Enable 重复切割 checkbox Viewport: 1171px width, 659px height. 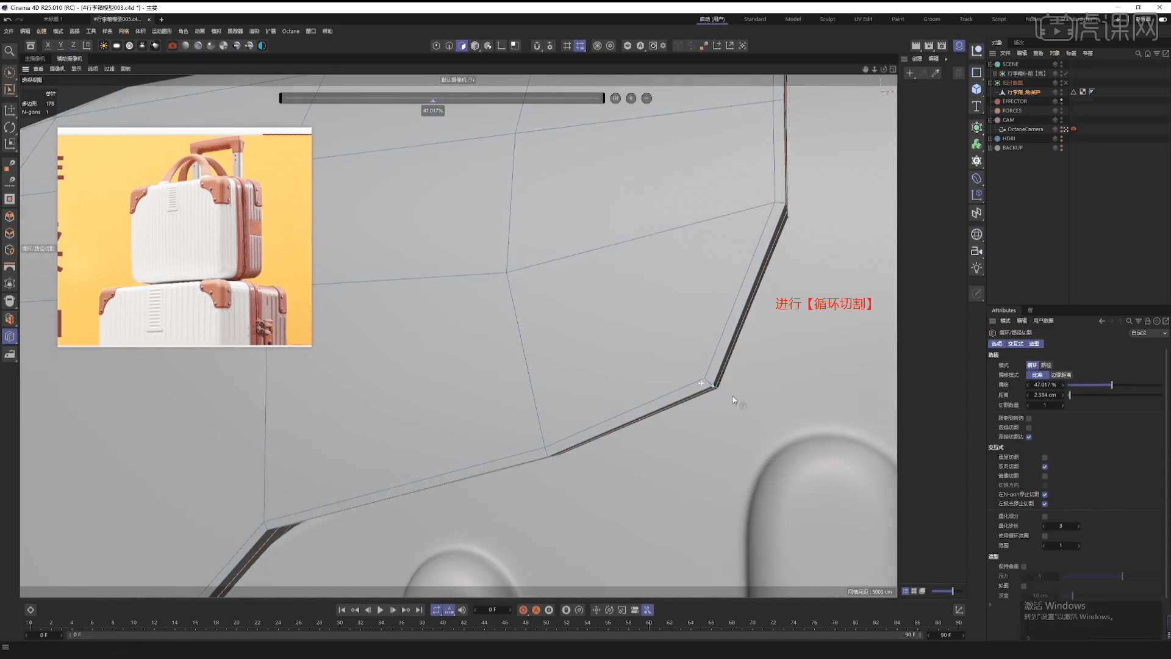pos(1045,458)
